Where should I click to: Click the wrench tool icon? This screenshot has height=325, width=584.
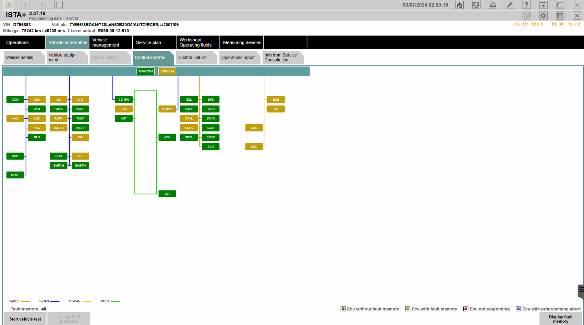pos(510,5)
